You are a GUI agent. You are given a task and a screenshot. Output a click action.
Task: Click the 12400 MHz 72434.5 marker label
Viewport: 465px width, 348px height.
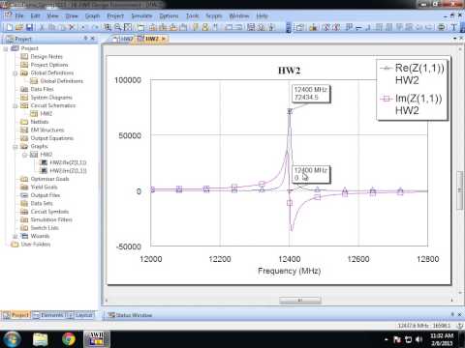click(x=311, y=94)
